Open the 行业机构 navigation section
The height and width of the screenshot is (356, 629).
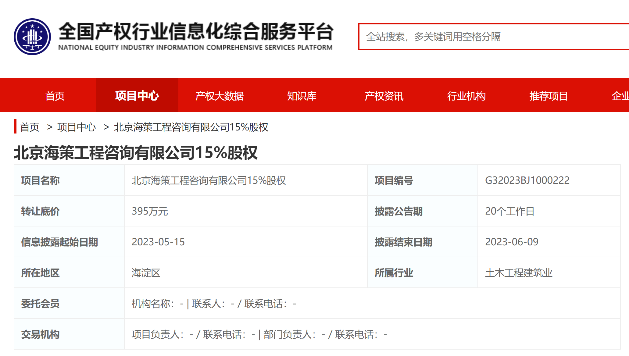click(x=466, y=96)
